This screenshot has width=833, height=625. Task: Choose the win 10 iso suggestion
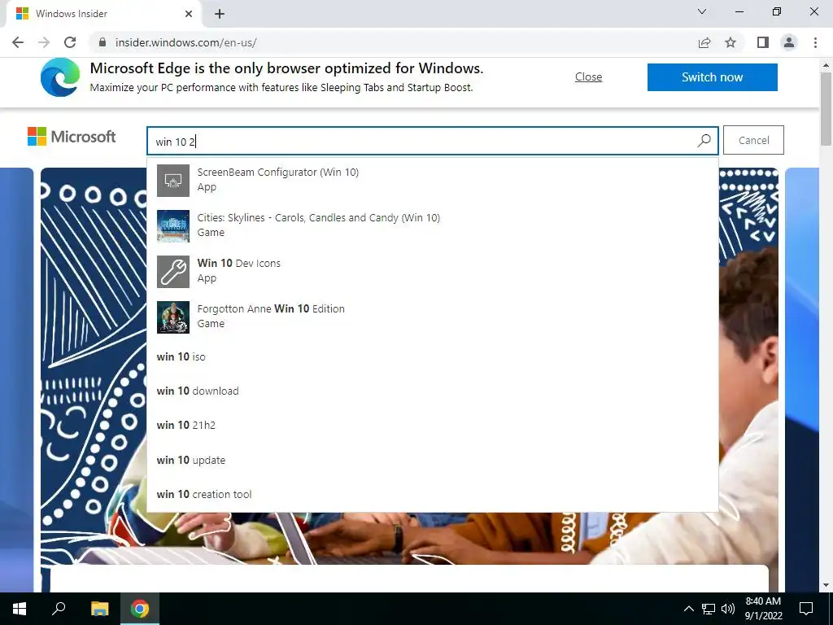[433, 356]
